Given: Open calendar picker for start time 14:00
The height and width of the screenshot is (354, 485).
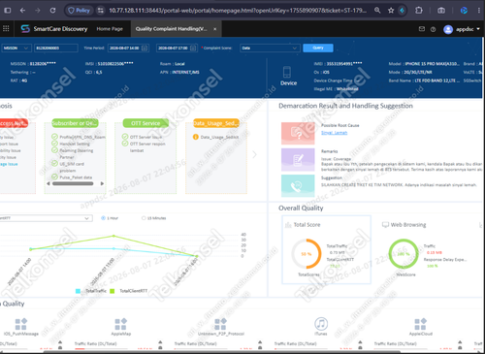Looking at the screenshot, I should click(145, 48).
